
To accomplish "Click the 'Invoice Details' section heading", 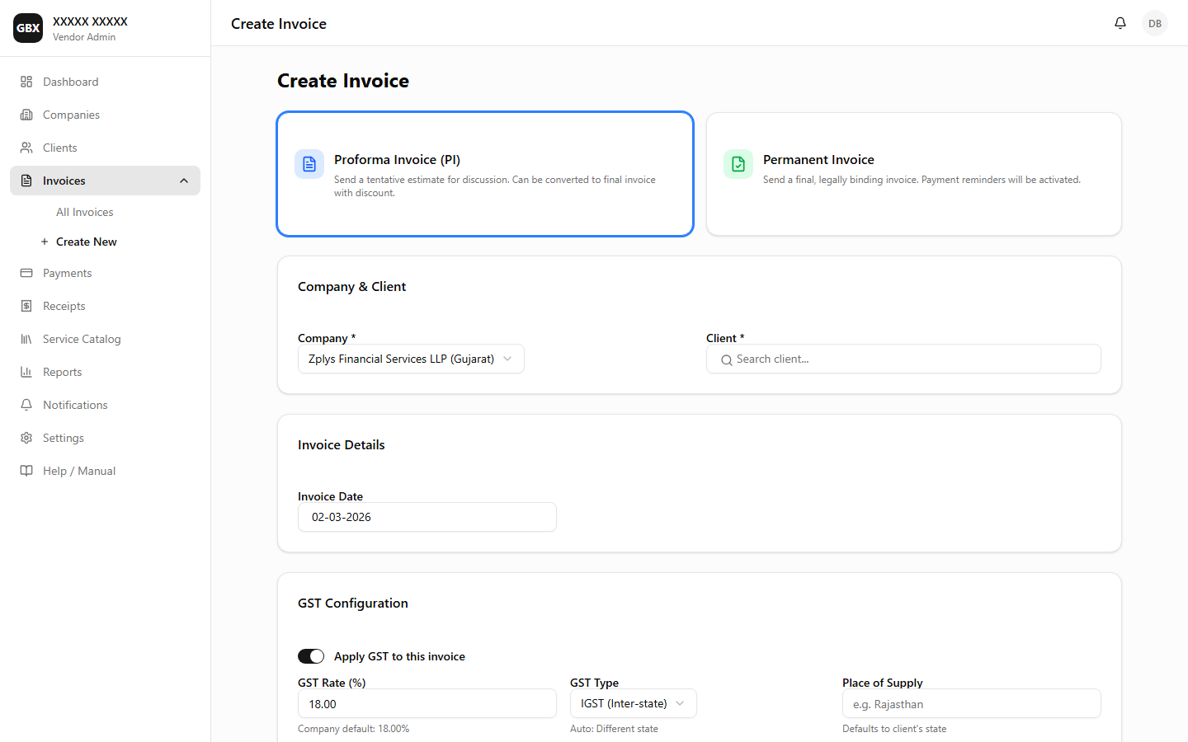I will (x=342, y=444).
